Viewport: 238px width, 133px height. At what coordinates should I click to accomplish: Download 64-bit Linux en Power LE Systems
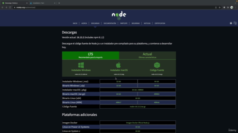coord(138,127)
